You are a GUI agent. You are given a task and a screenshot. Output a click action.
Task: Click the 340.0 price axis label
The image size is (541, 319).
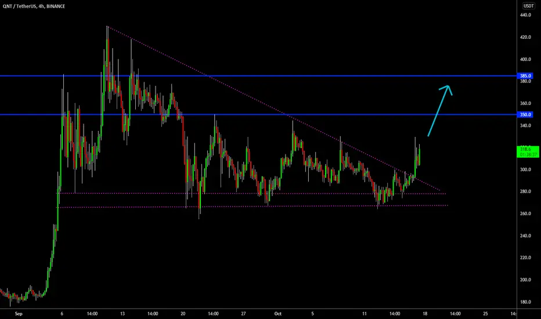click(x=525, y=125)
